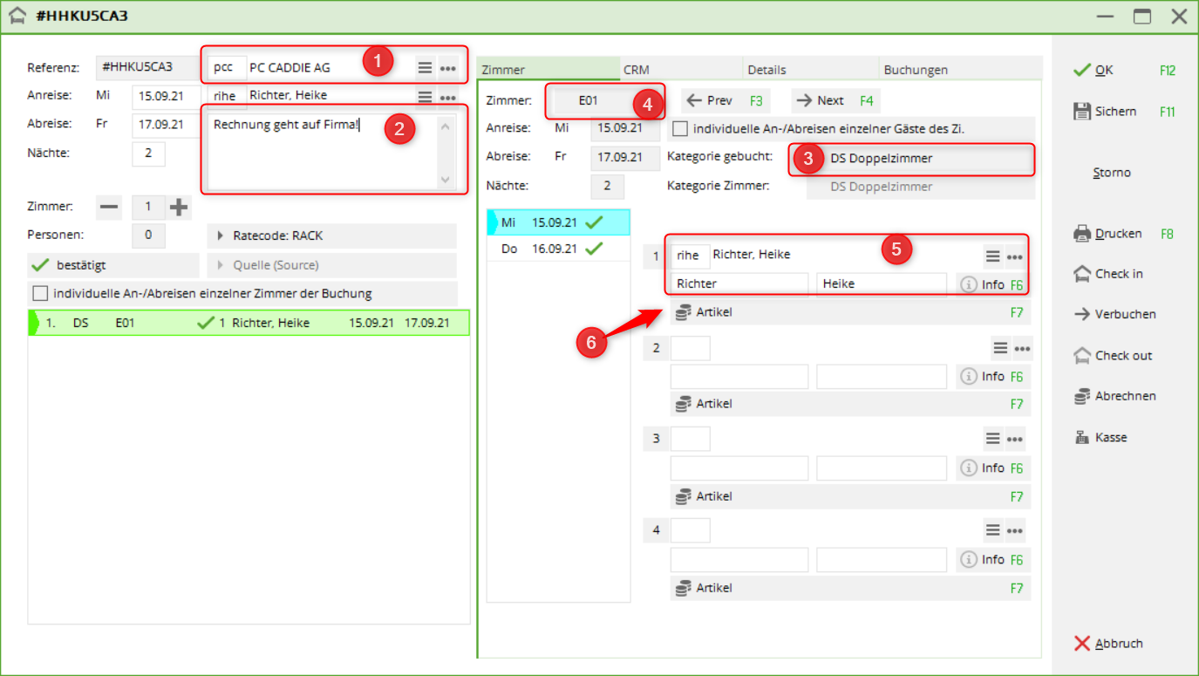Expand the Quelle (Source) section
1199x676 pixels.
[x=331, y=265]
